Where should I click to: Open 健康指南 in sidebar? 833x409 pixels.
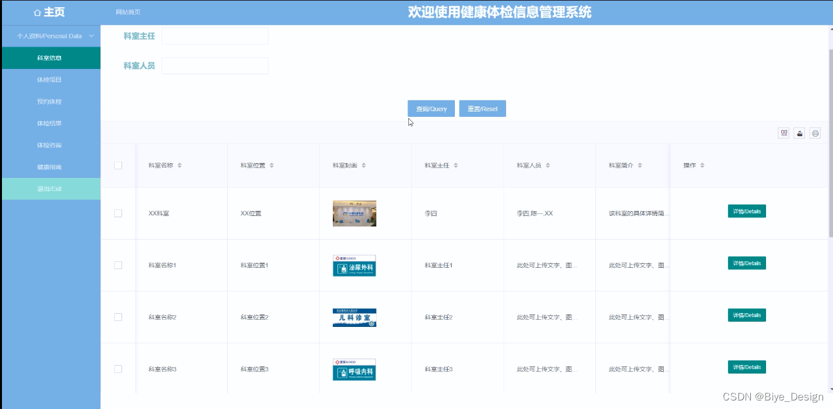(x=51, y=167)
